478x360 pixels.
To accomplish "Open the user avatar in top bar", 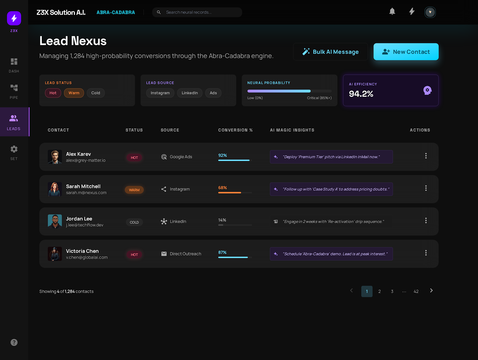I will [430, 12].
